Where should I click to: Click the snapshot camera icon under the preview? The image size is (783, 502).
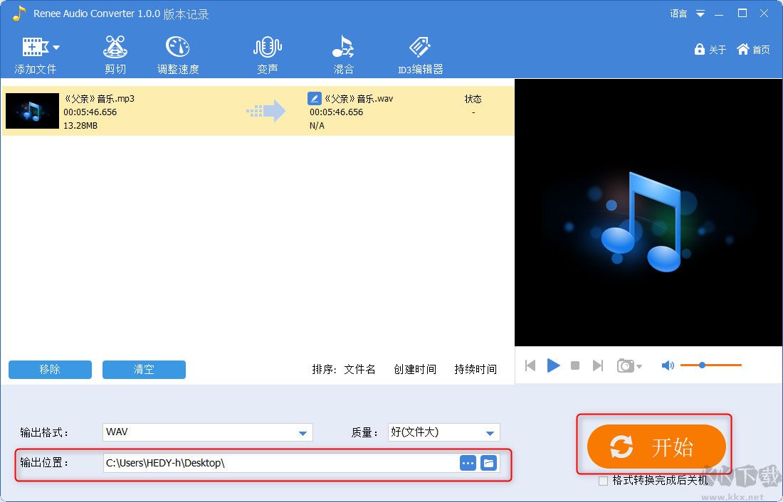(626, 365)
